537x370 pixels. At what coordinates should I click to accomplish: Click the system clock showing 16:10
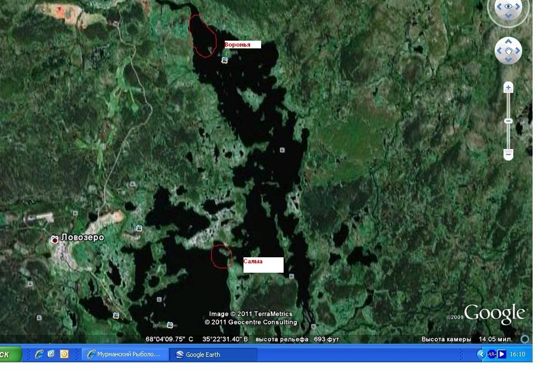[x=518, y=355]
